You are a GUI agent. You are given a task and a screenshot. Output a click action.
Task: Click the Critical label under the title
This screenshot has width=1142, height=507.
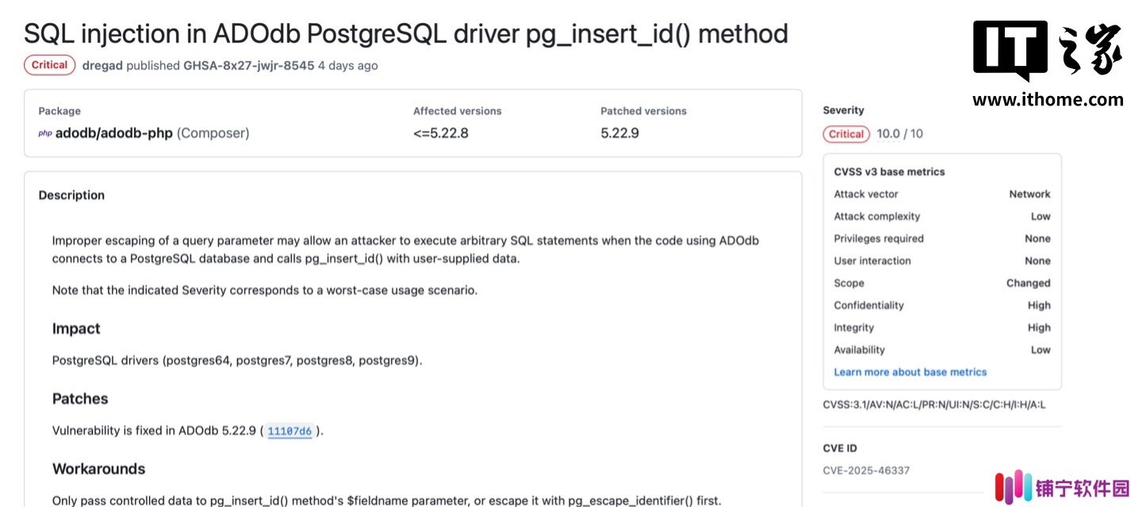[x=50, y=65]
